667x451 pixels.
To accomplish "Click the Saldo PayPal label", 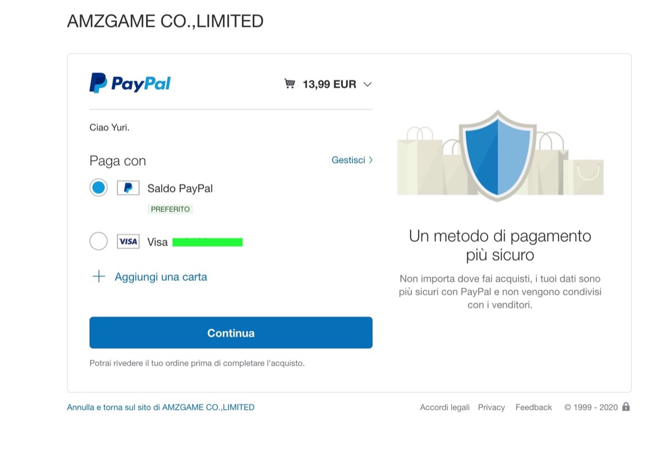I will point(180,189).
